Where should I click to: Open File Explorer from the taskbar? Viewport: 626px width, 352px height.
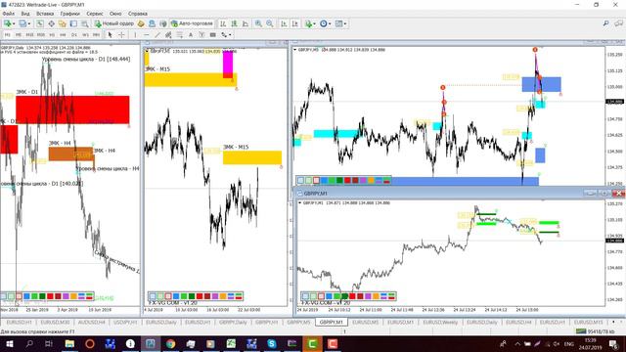click(x=69, y=343)
